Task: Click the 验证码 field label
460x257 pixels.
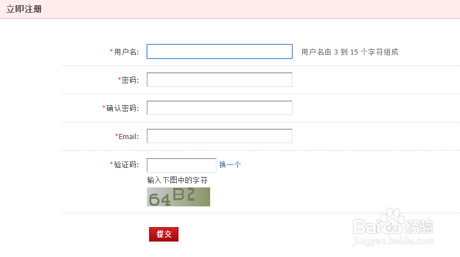Action: pos(126,165)
